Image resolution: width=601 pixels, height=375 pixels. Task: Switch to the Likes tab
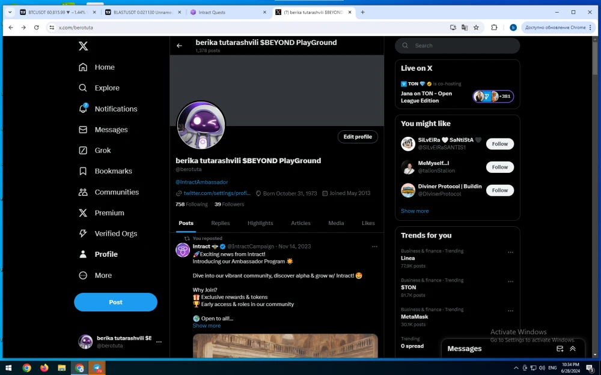(x=368, y=223)
